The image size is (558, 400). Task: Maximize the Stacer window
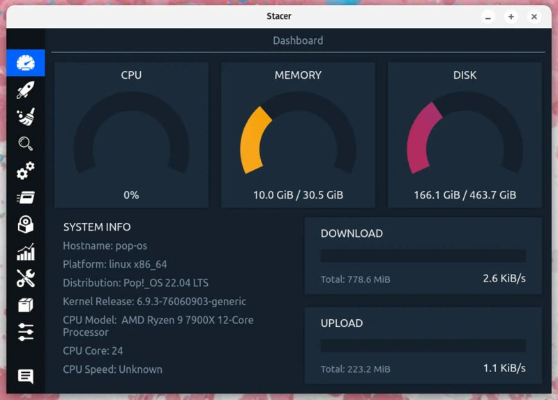click(x=511, y=17)
